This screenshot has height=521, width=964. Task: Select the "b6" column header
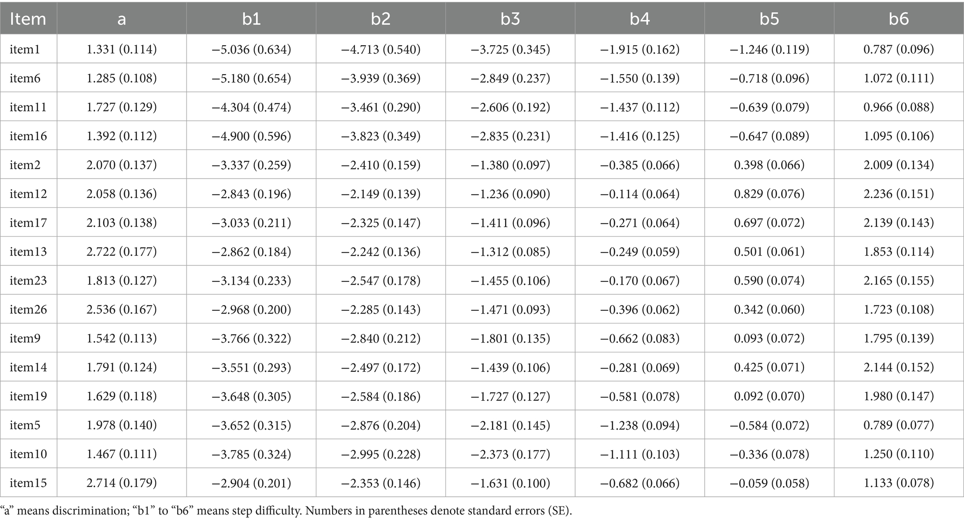point(899,19)
